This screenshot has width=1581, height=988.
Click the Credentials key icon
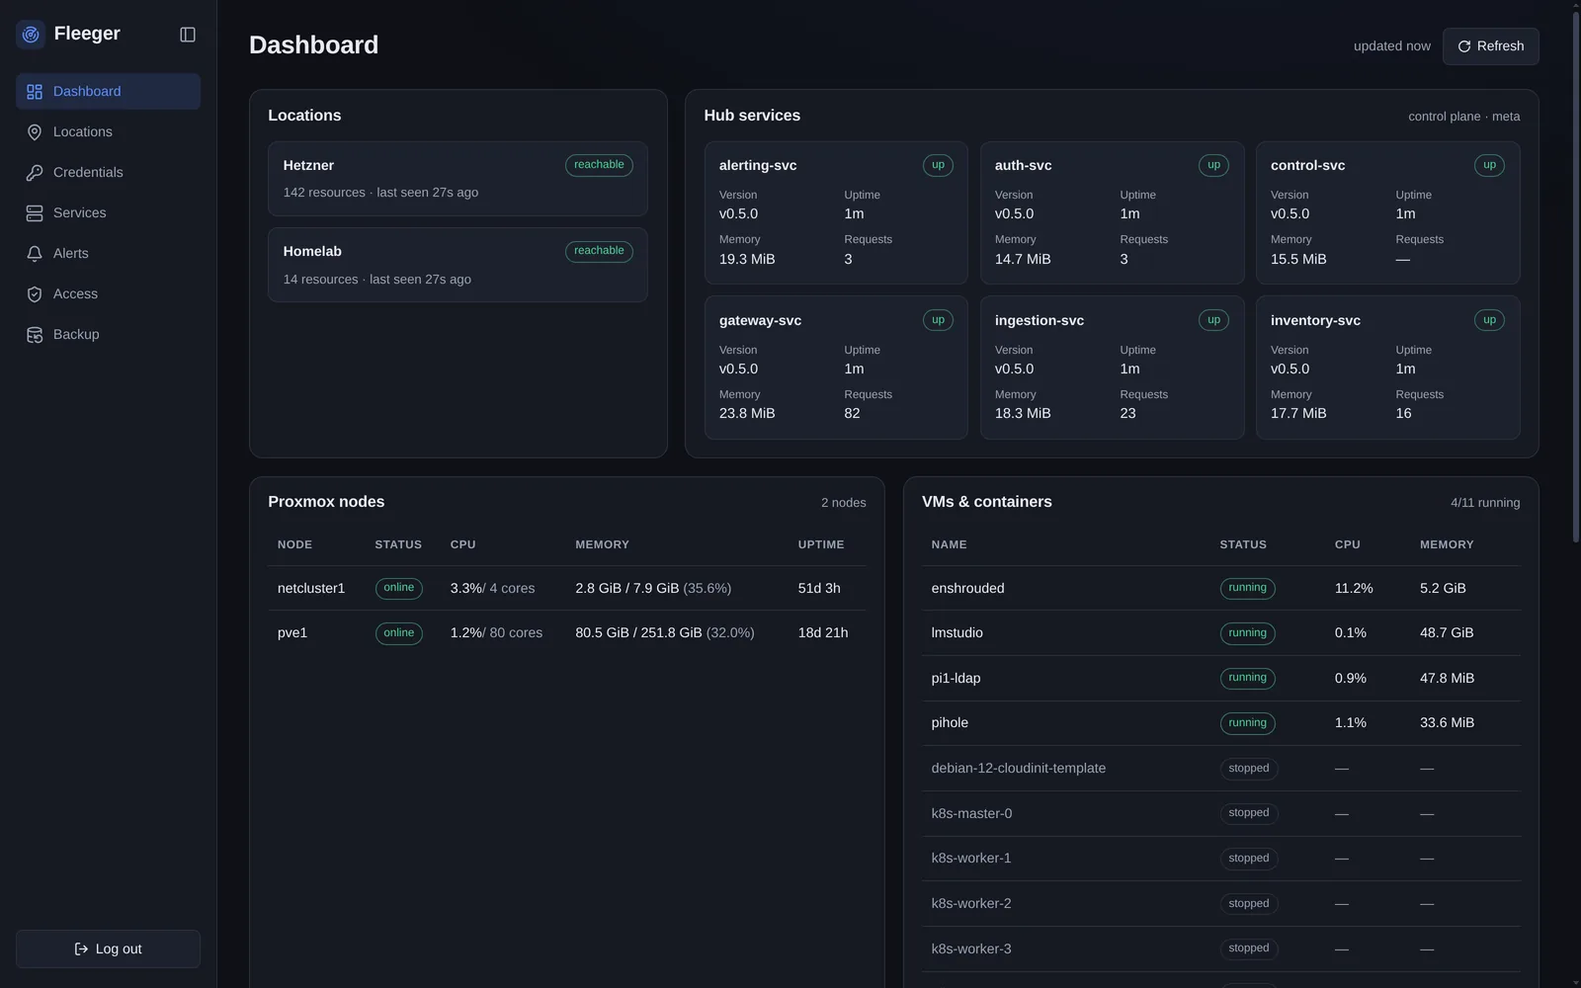35,173
